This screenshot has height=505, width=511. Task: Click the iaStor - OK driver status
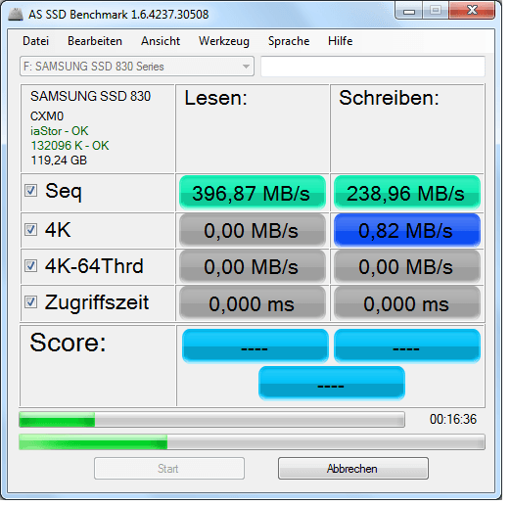(59, 131)
